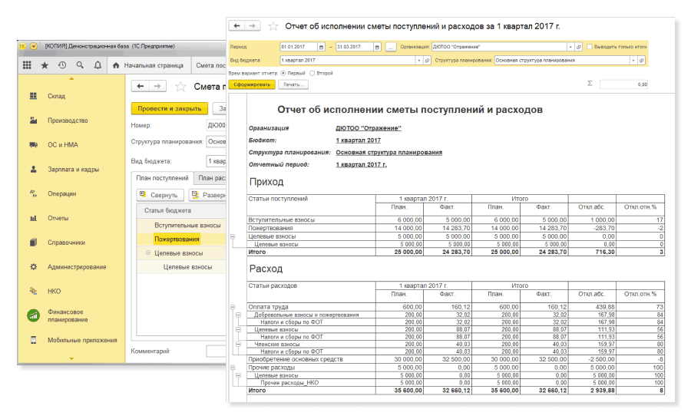Viewport: 691px width, 419px height.
Task: Open calendar for period start date
Action: tap(321, 47)
